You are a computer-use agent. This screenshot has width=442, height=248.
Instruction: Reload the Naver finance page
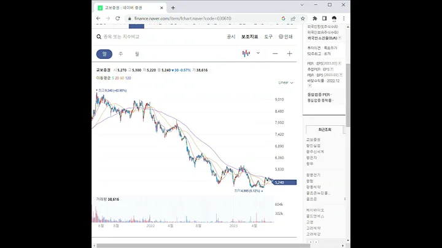(x=117, y=18)
